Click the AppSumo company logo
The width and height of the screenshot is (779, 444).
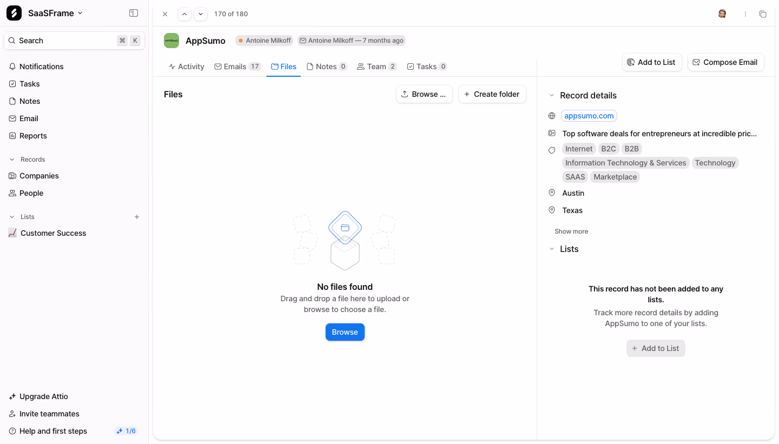click(x=171, y=41)
